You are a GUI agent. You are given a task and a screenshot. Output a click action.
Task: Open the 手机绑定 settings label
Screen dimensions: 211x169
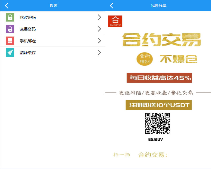click(28, 41)
